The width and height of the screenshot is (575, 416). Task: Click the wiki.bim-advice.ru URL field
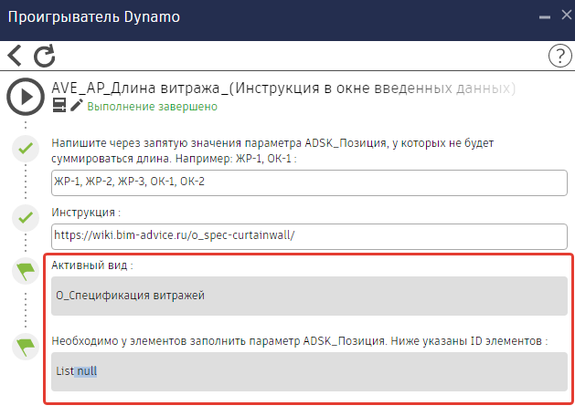(310, 235)
